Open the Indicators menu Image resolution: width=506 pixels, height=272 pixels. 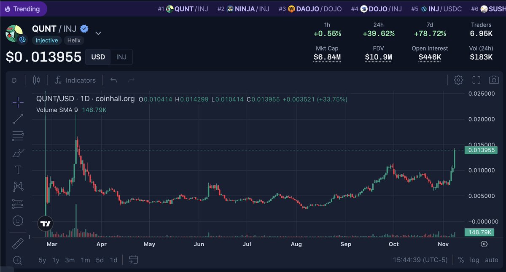(75, 80)
